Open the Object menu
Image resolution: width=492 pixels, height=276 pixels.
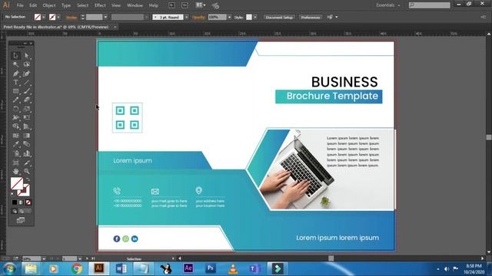(49, 5)
